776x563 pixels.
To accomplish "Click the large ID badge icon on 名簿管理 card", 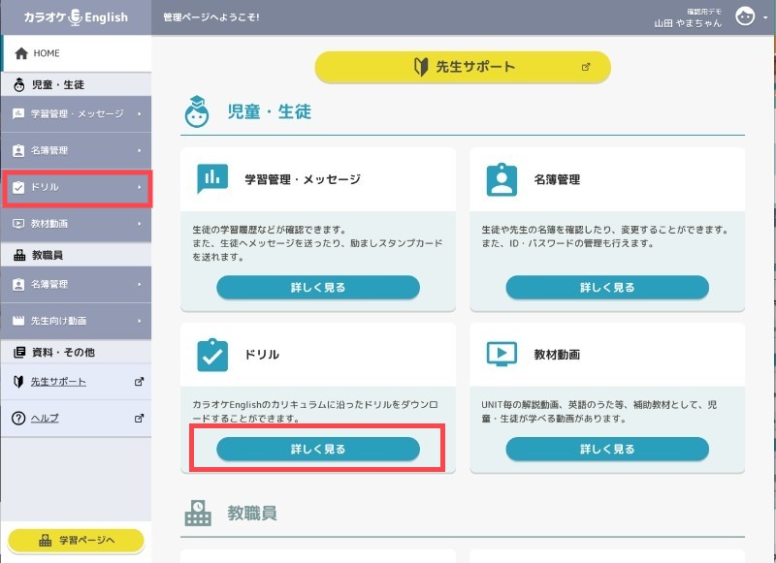I will click(x=501, y=179).
